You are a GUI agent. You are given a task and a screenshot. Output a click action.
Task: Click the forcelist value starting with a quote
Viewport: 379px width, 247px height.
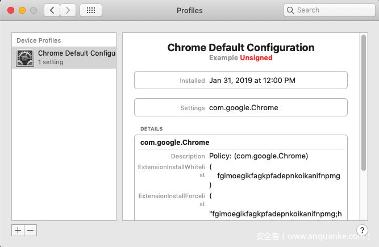[276, 213]
